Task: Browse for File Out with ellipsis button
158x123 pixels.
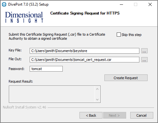Action: [x=144, y=60]
